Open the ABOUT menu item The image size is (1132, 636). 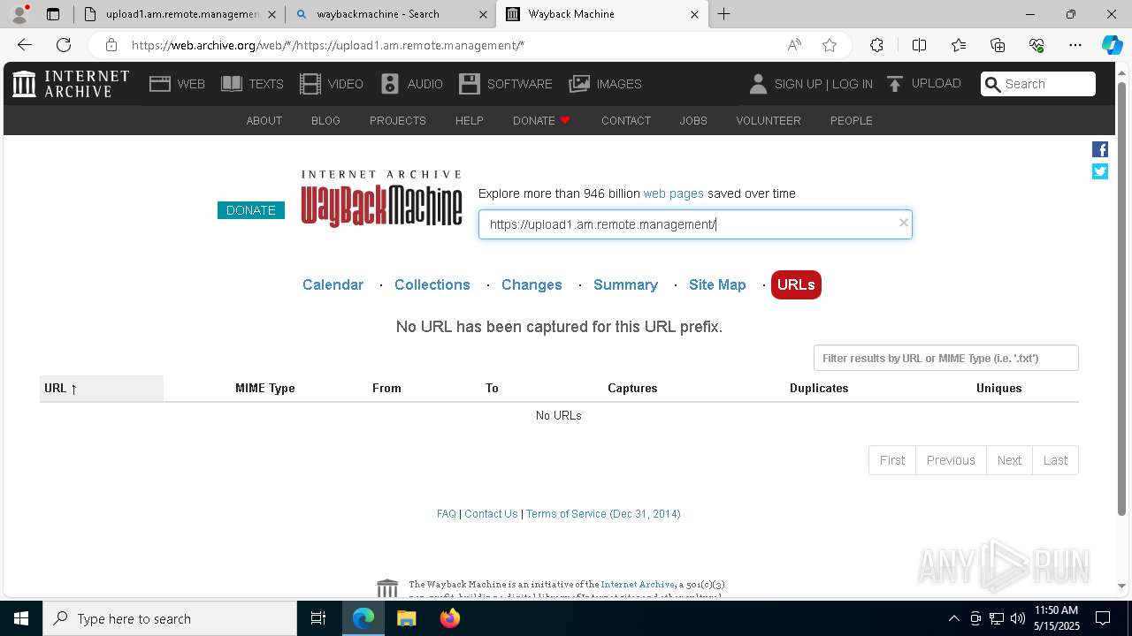pyautogui.click(x=264, y=120)
